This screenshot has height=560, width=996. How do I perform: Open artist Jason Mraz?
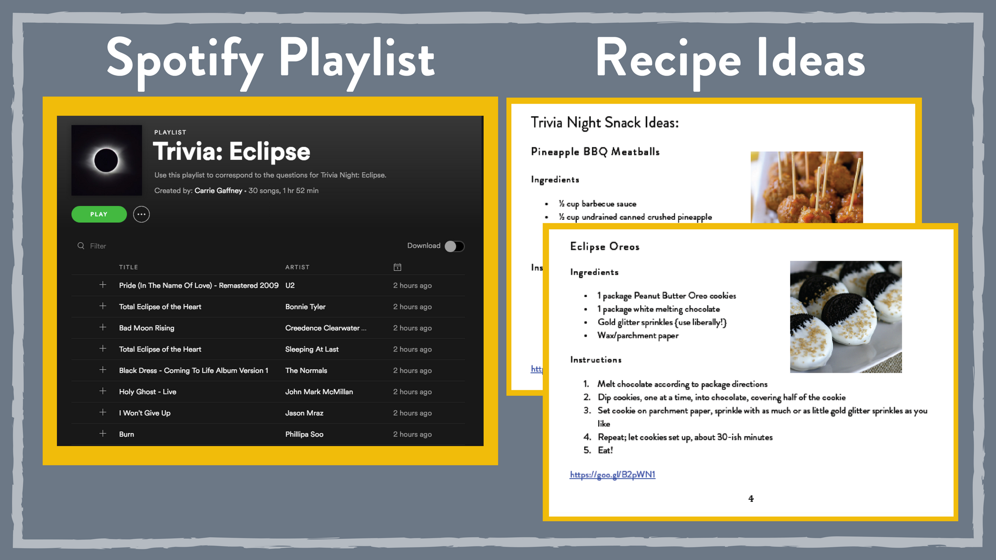click(304, 413)
